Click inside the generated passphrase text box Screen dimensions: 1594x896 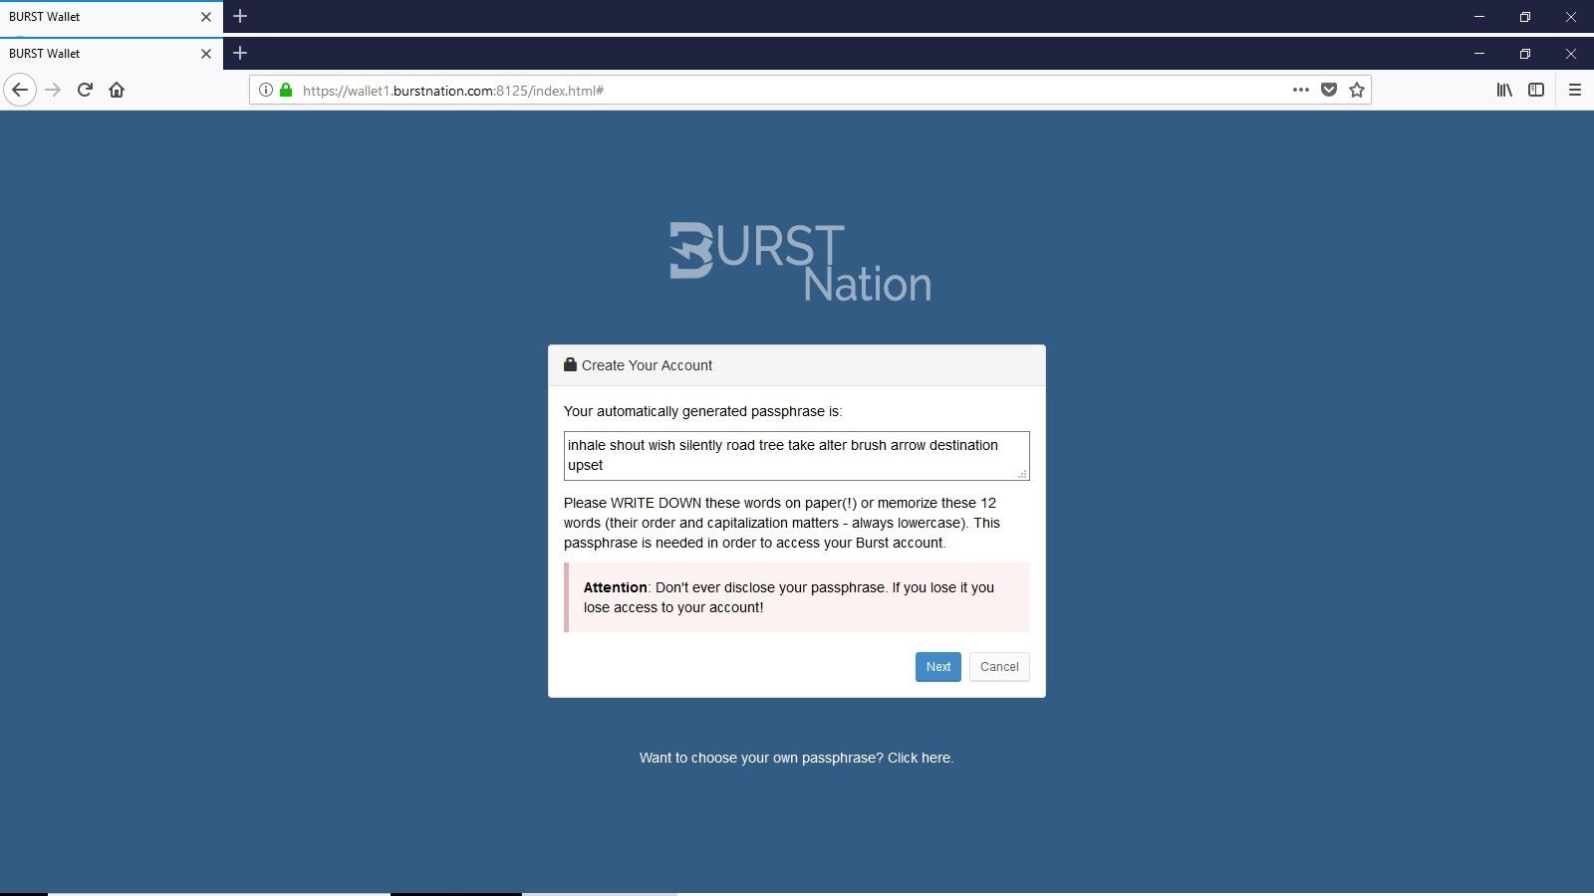(x=797, y=456)
